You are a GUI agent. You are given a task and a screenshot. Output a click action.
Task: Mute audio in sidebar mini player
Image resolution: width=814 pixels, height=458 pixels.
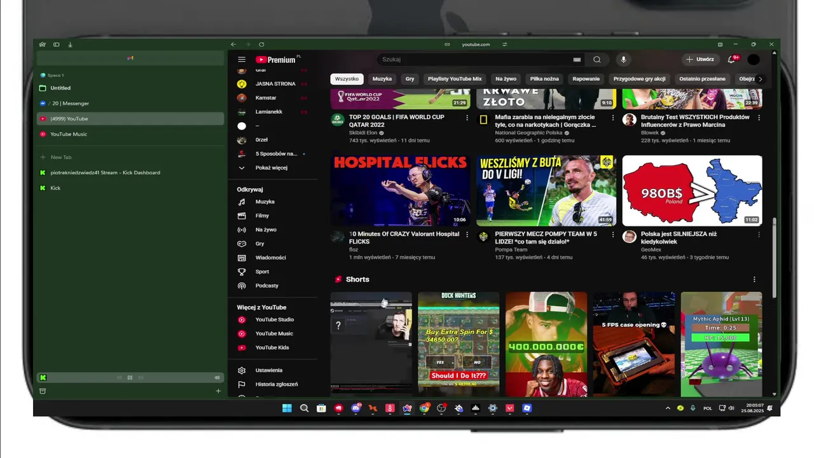coord(217,377)
